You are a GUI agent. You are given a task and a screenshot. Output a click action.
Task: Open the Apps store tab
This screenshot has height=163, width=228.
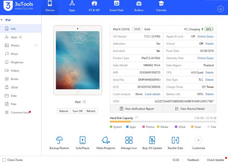click(72, 6)
